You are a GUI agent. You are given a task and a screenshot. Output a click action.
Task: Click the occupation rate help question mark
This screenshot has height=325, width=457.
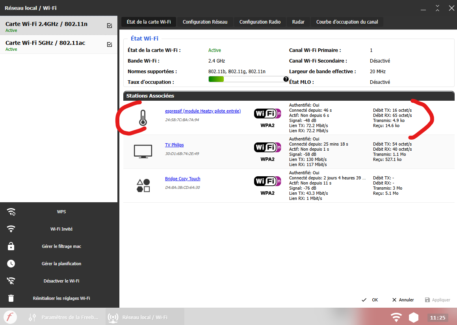(x=286, y=79)
